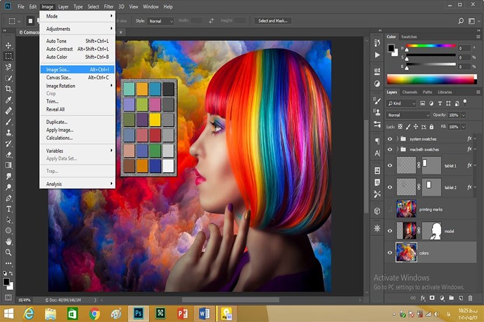Click the search icon in options bar

point(461,21)
